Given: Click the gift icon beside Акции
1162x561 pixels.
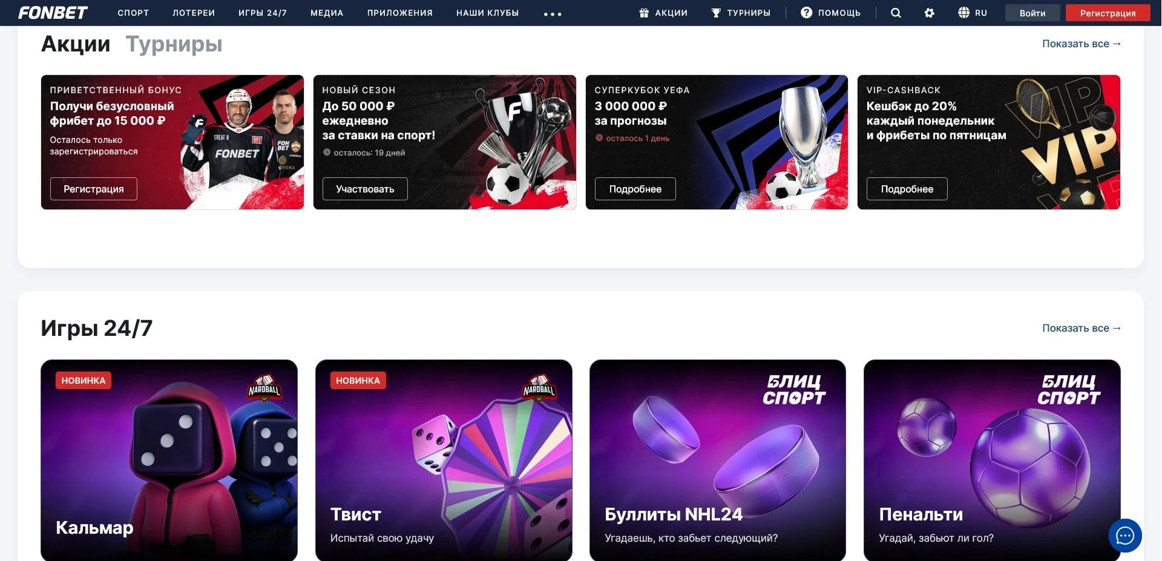Looking at the screenshot, I should (x=644, y=13).
